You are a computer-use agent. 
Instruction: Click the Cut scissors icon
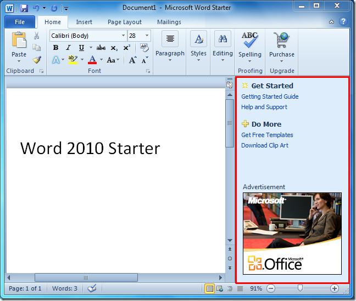pos(37,36)
